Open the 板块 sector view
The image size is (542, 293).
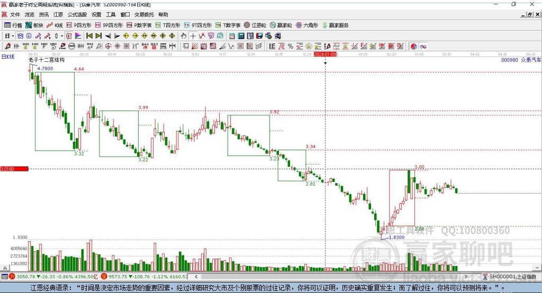[x=34, y=25]
